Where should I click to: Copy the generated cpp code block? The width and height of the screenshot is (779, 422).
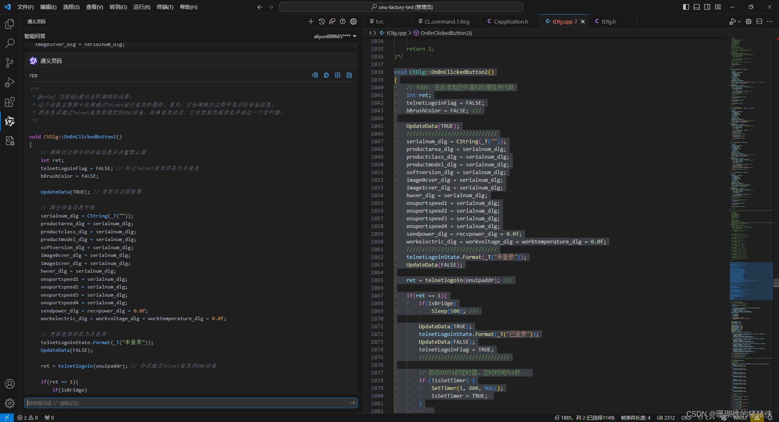pyautogui.click(x=326, y=75)
